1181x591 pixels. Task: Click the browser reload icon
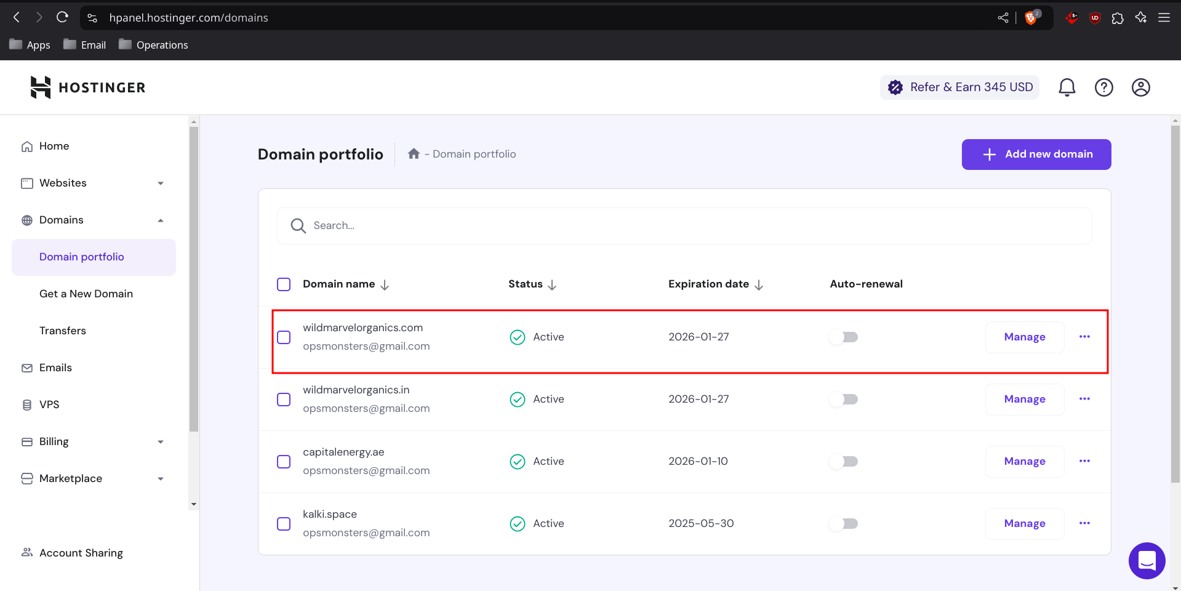coord(62,17)
